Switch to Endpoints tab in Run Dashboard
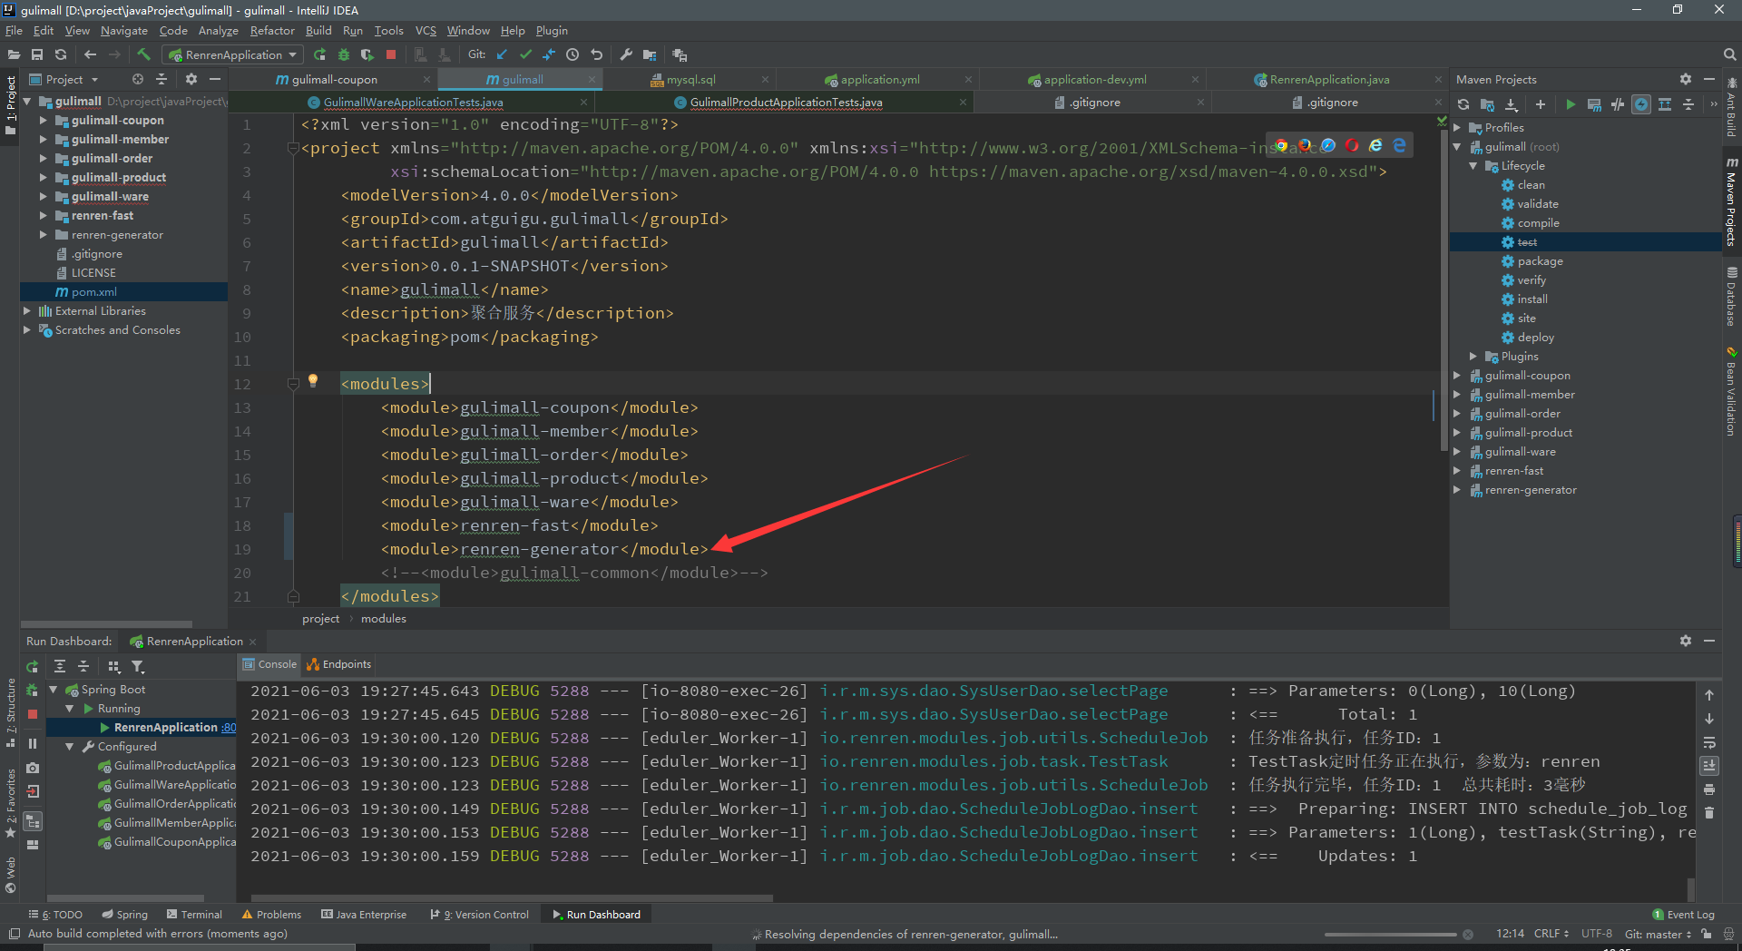The width and height of the screenshot is (1742, 951). (338, 664)
